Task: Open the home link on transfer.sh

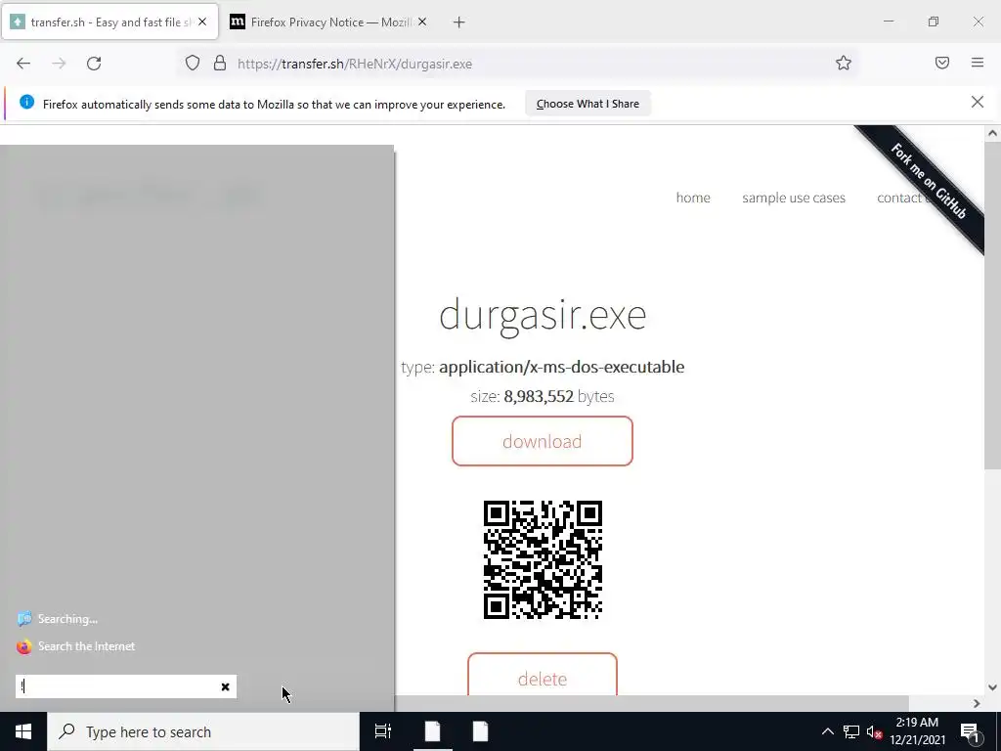Action: click(693, 198)
